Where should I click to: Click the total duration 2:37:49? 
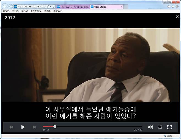pos(138,130)
